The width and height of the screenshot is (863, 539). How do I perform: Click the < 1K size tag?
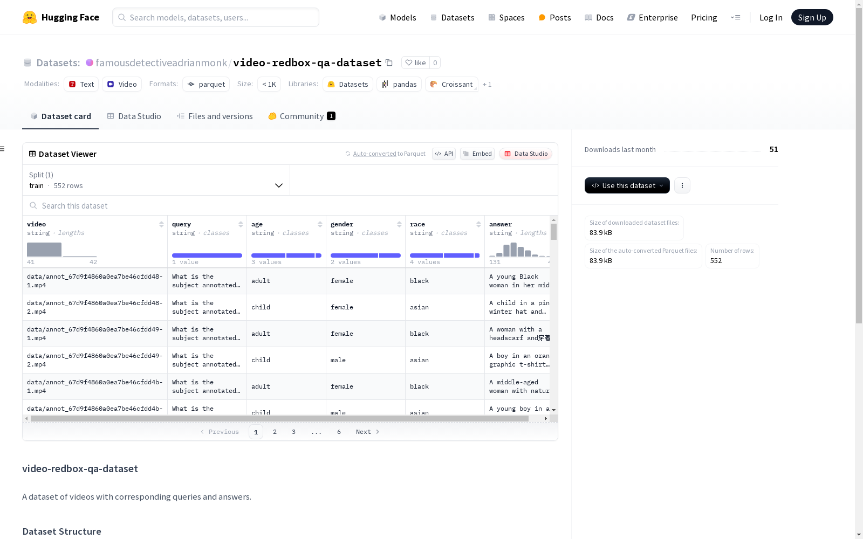(269, 84)
